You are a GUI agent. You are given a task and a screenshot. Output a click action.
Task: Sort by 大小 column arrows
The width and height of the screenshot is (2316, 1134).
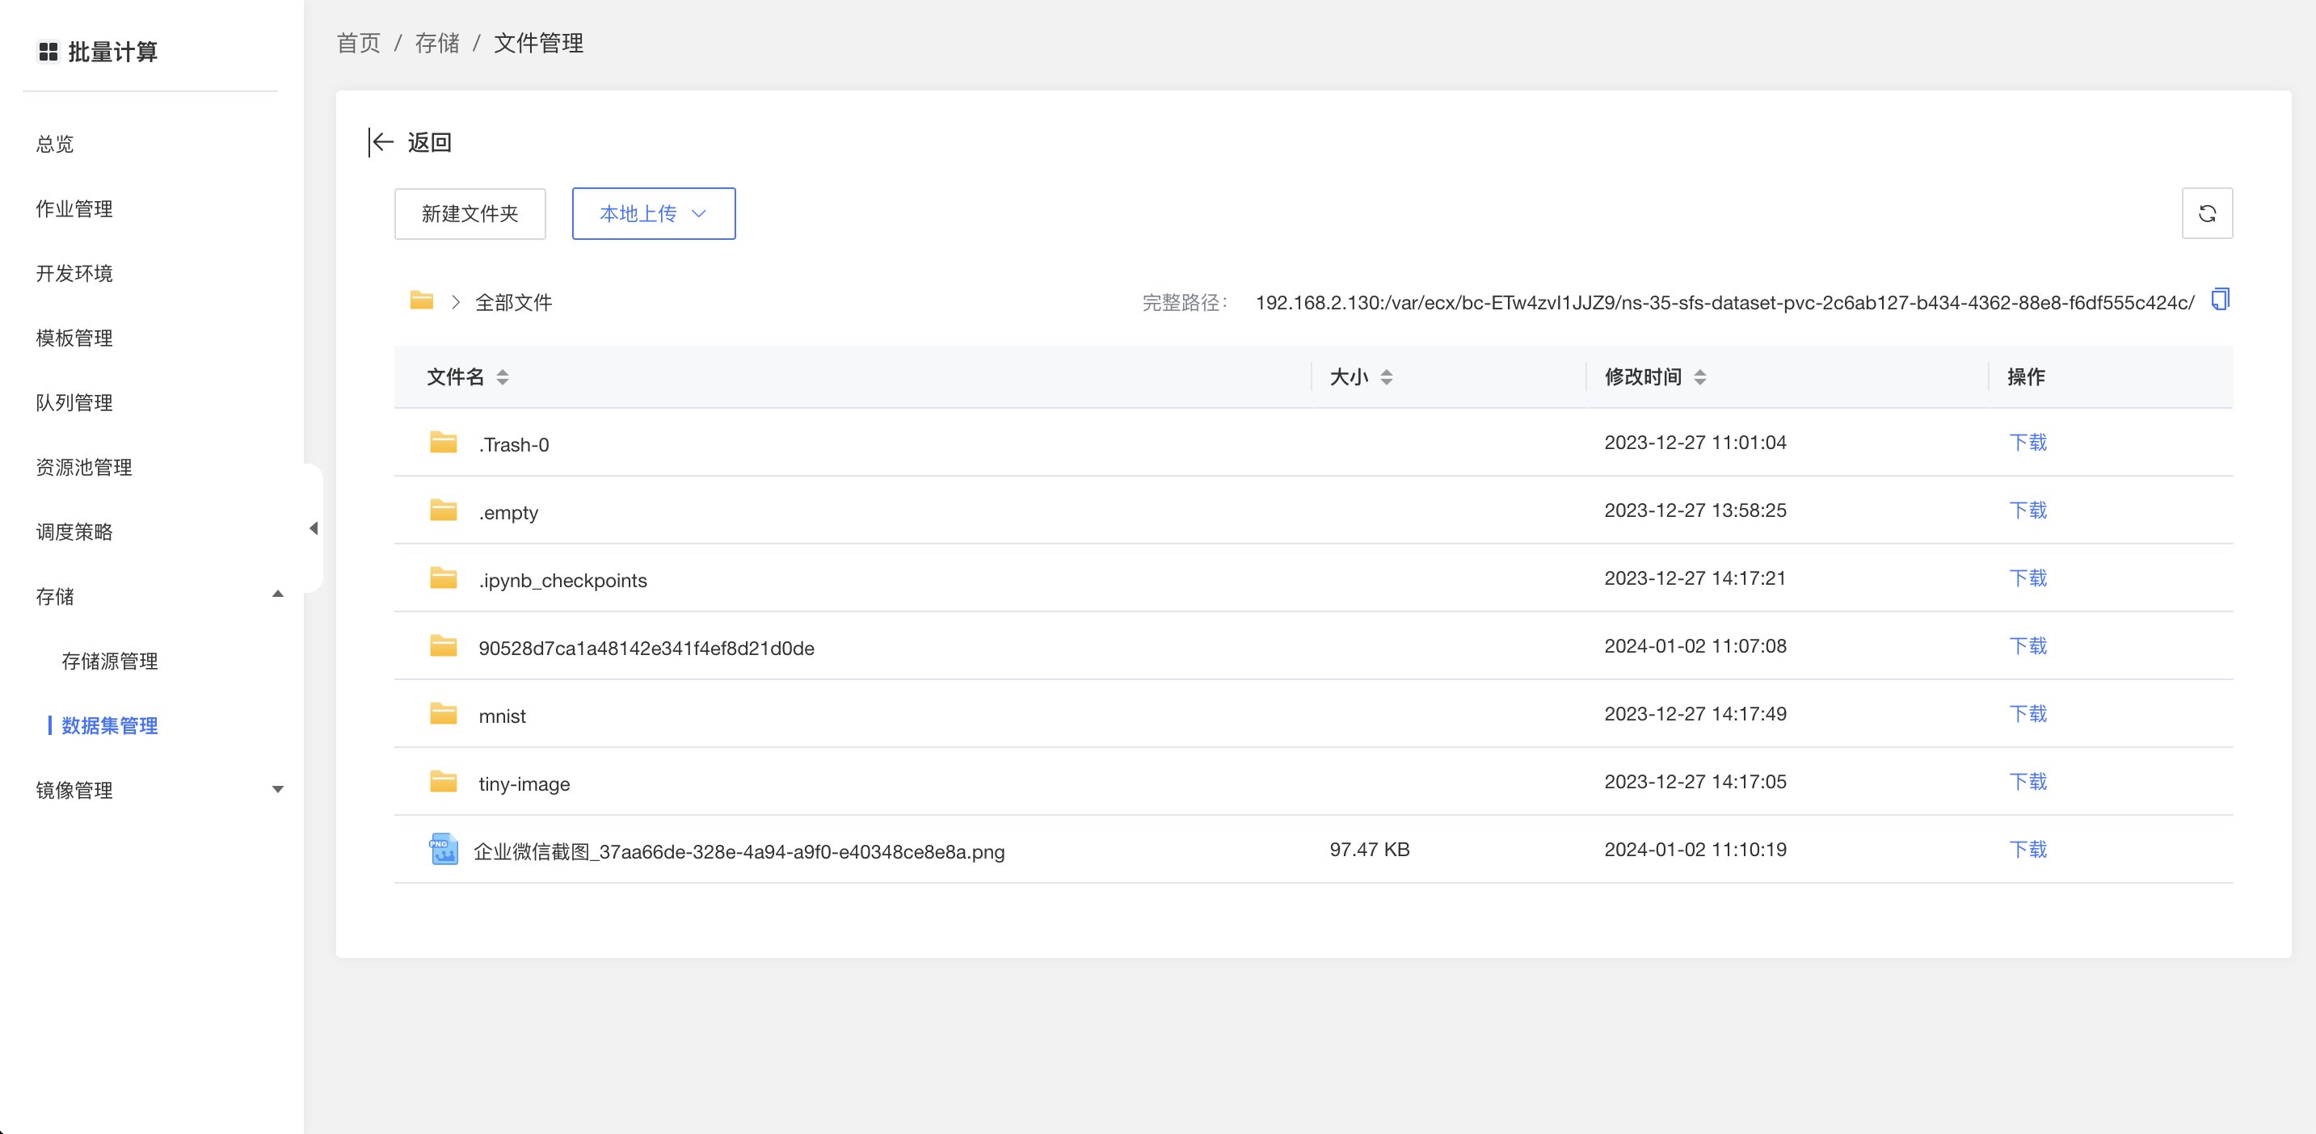point(1387,377)
